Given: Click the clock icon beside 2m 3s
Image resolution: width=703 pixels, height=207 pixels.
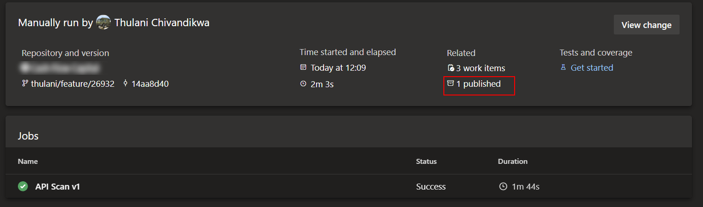Looking at the screenshot, I should coord(303,84).
